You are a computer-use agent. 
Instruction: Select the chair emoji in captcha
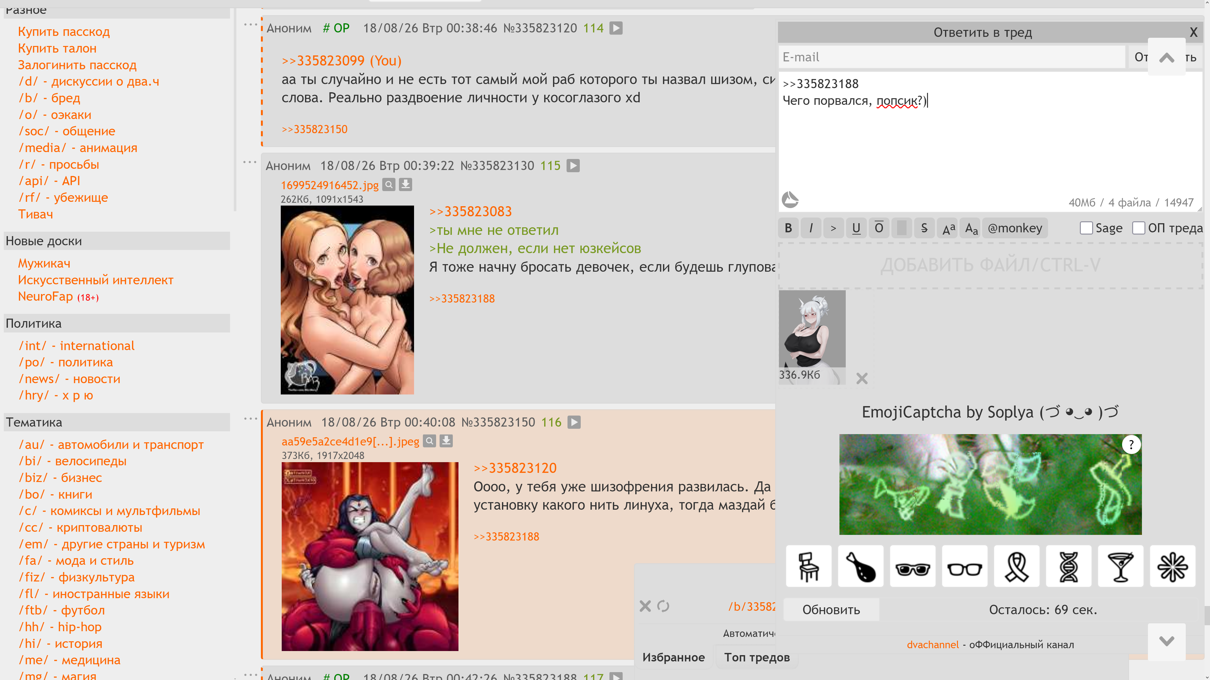808,566
